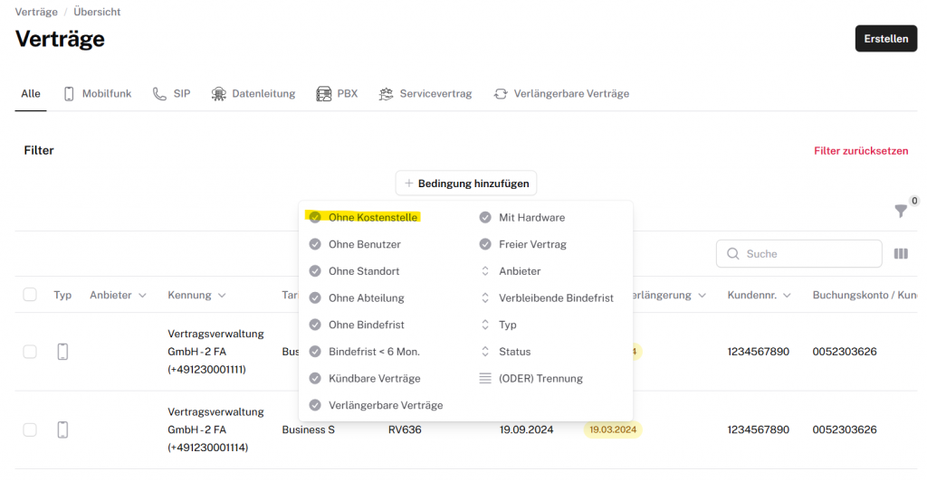Check the first contract row checkbox
927x481 pixels.
pos(30,352)
